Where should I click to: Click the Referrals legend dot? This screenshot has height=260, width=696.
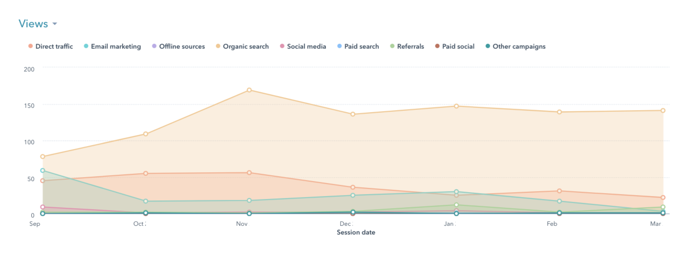click(x=392, y=46)
